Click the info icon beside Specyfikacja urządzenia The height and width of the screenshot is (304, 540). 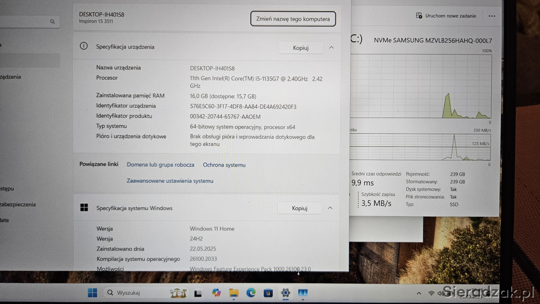pos(83,46)
